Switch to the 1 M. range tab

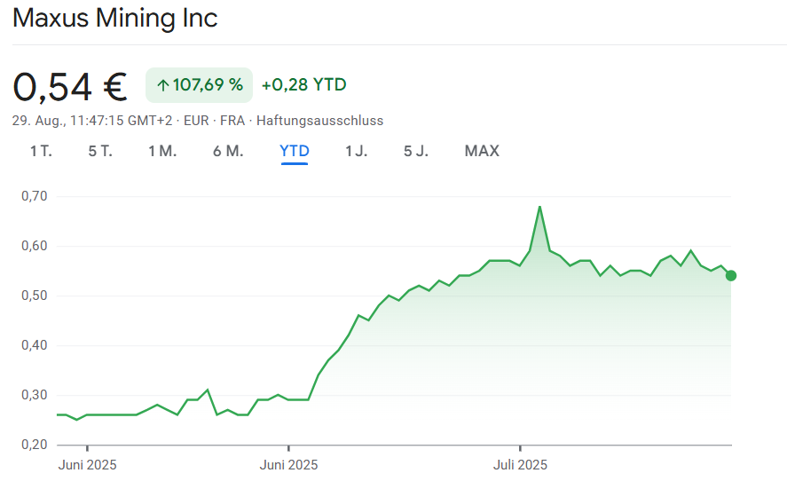point(162,151)
